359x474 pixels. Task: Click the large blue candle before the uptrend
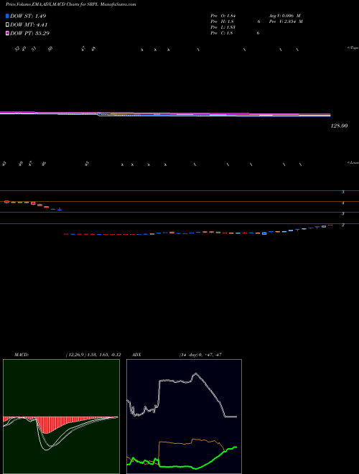click(264, 233)
